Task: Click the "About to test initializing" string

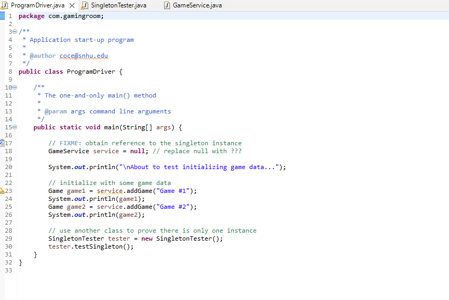Action: tap(199, 167)
